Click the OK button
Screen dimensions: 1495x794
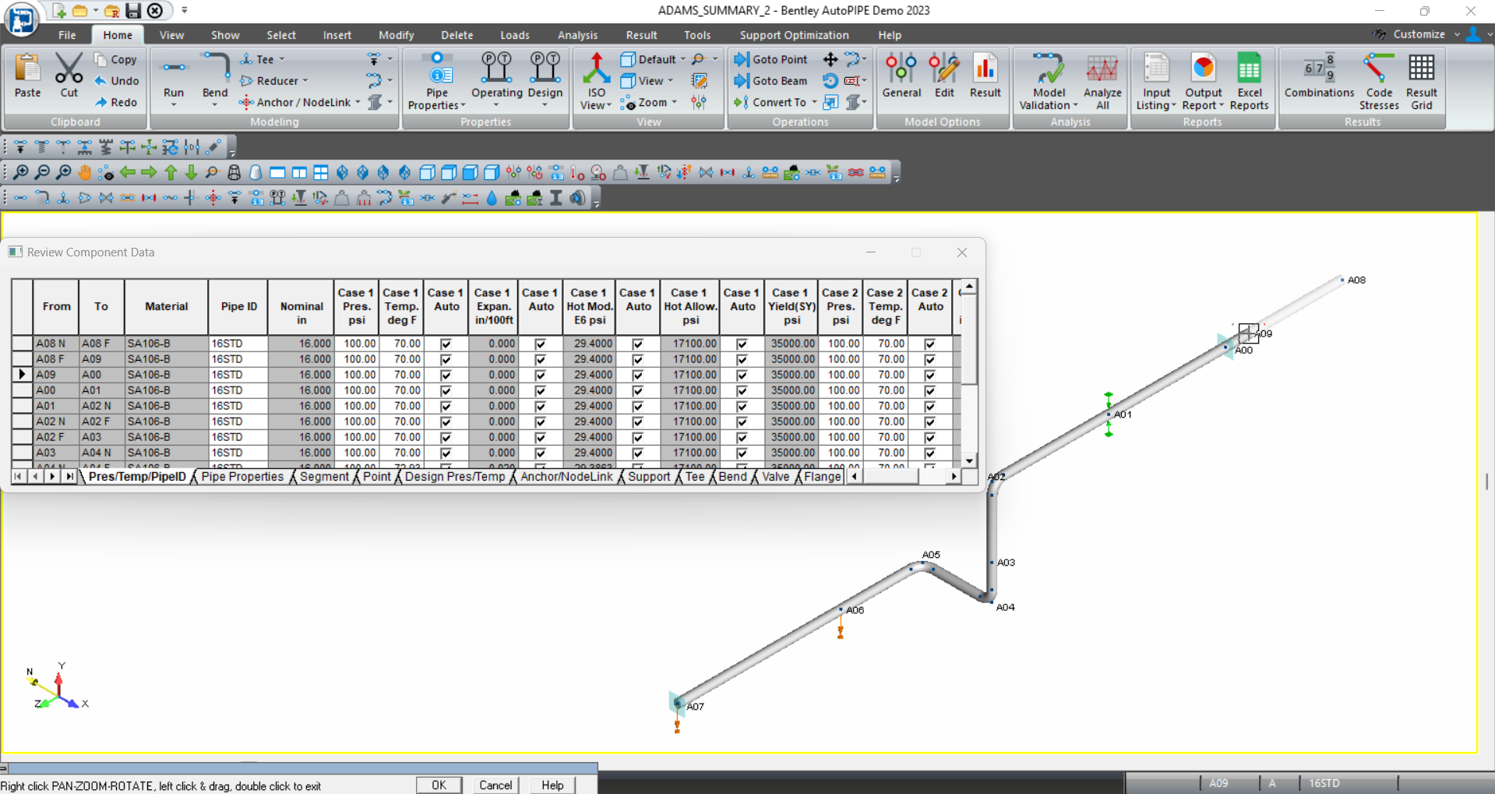tap(438, 785)
